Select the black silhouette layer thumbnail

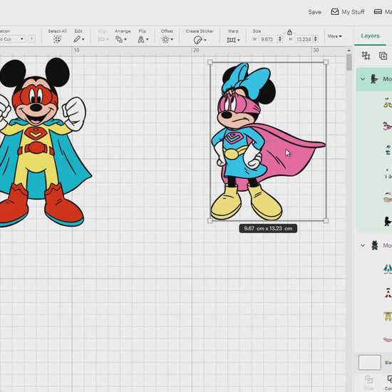tap(388, 221)
